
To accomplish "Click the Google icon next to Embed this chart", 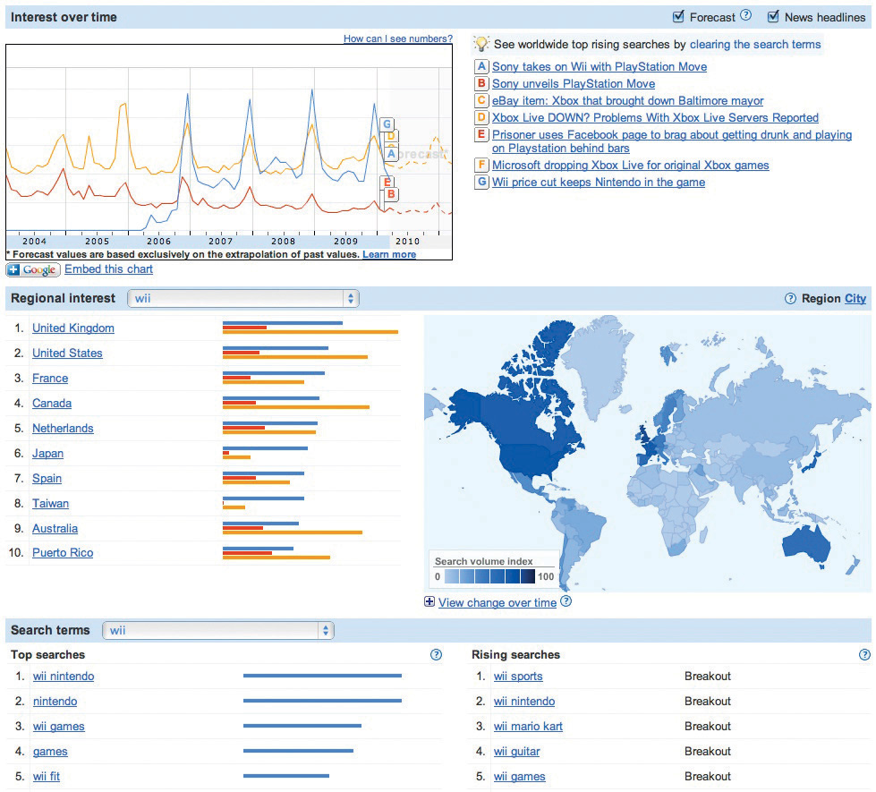I will pos(32,269).
